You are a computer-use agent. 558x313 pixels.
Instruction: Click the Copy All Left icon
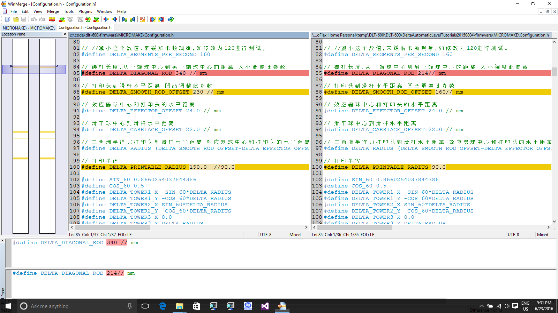click(x=161, y=19)
